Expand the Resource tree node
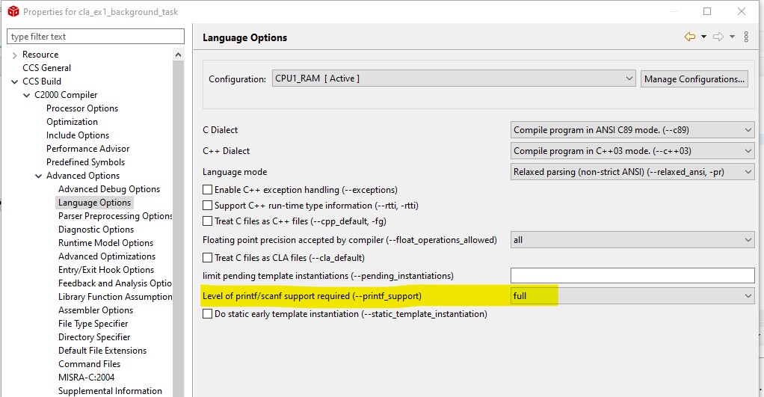 15,55
